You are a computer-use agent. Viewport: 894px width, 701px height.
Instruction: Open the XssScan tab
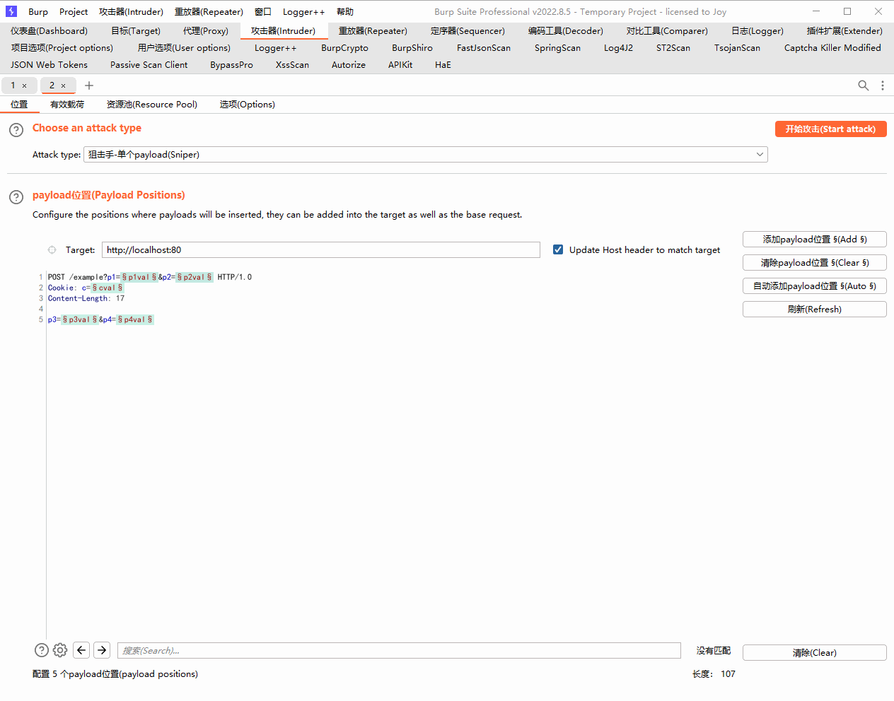(292, 65)
